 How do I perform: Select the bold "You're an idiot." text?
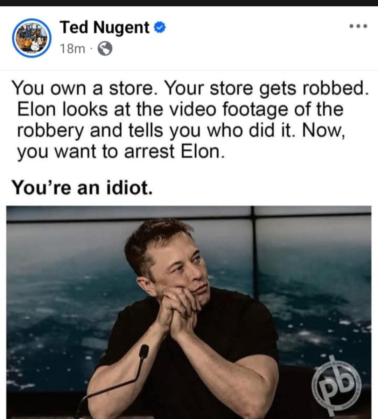(x=82, y=187)
